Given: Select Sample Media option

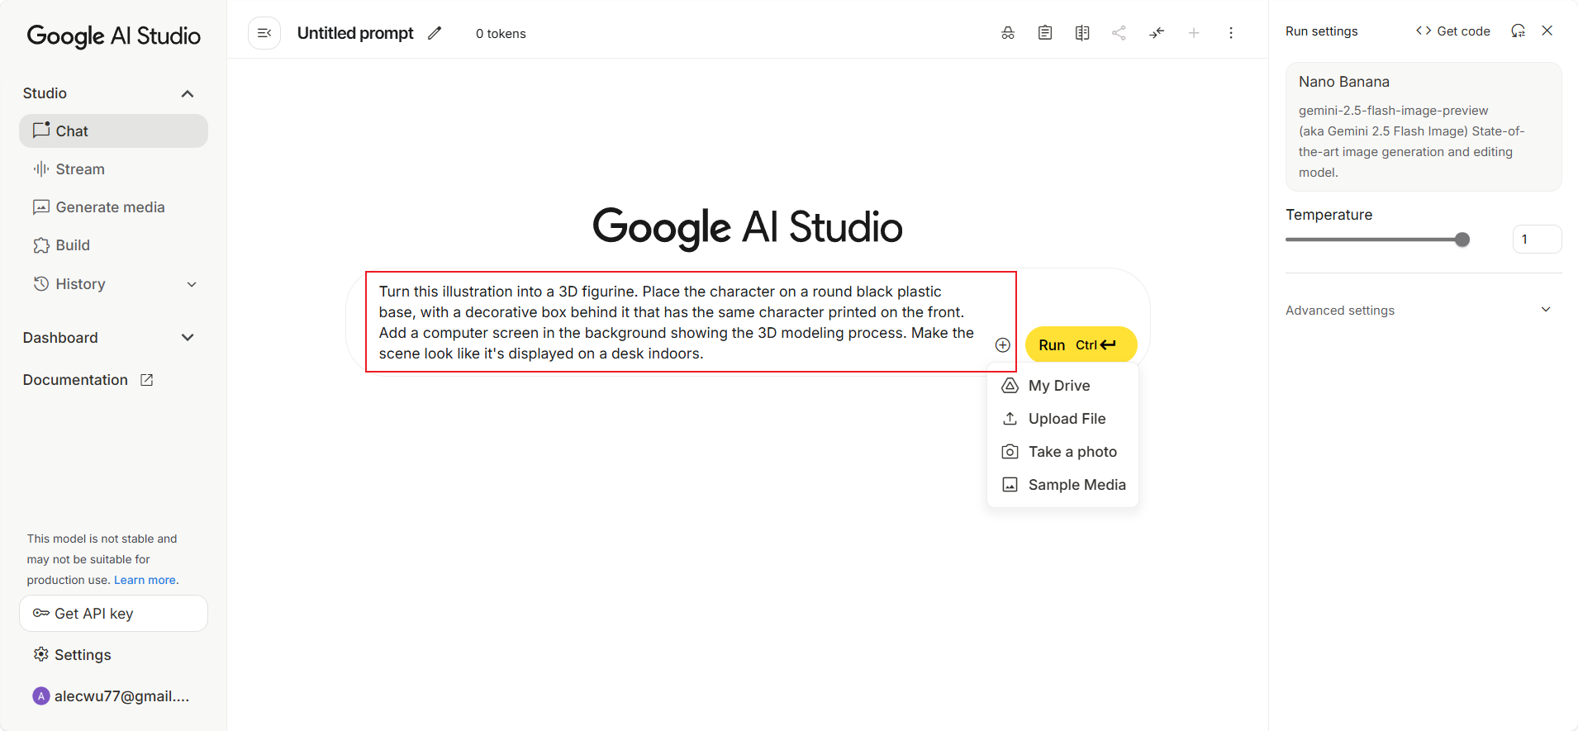Looking at the screenshot, I should tap(1076, 485).
